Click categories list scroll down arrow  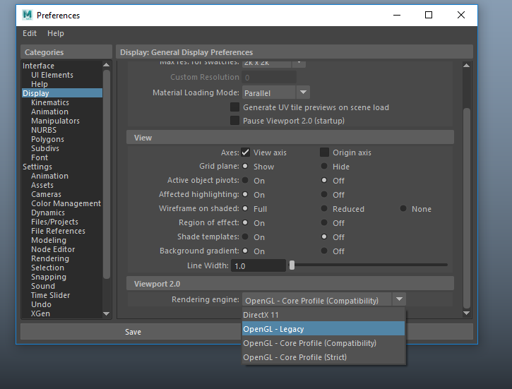tap(106, 313)
